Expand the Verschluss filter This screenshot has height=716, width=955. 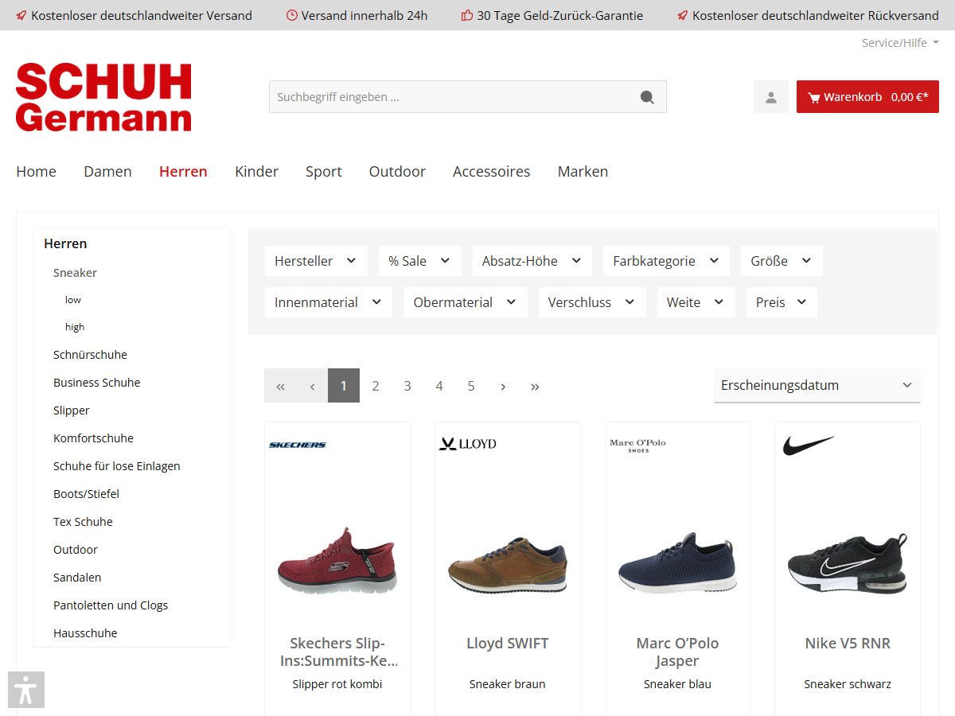tap(592, 302)
